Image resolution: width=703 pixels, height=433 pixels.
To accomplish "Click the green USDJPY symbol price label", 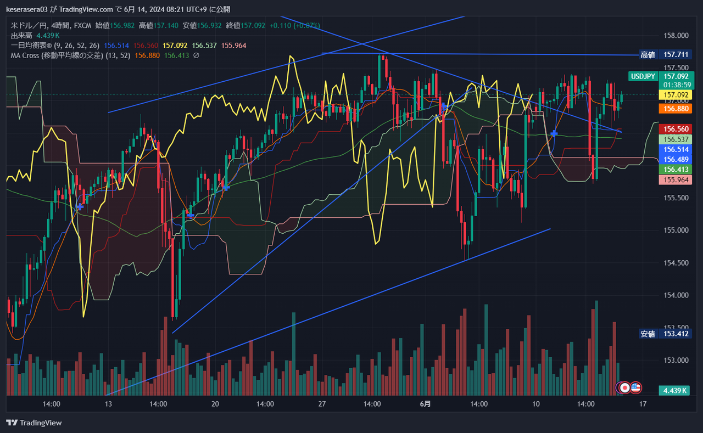I will pyautogui.click(x=644, y=76).
